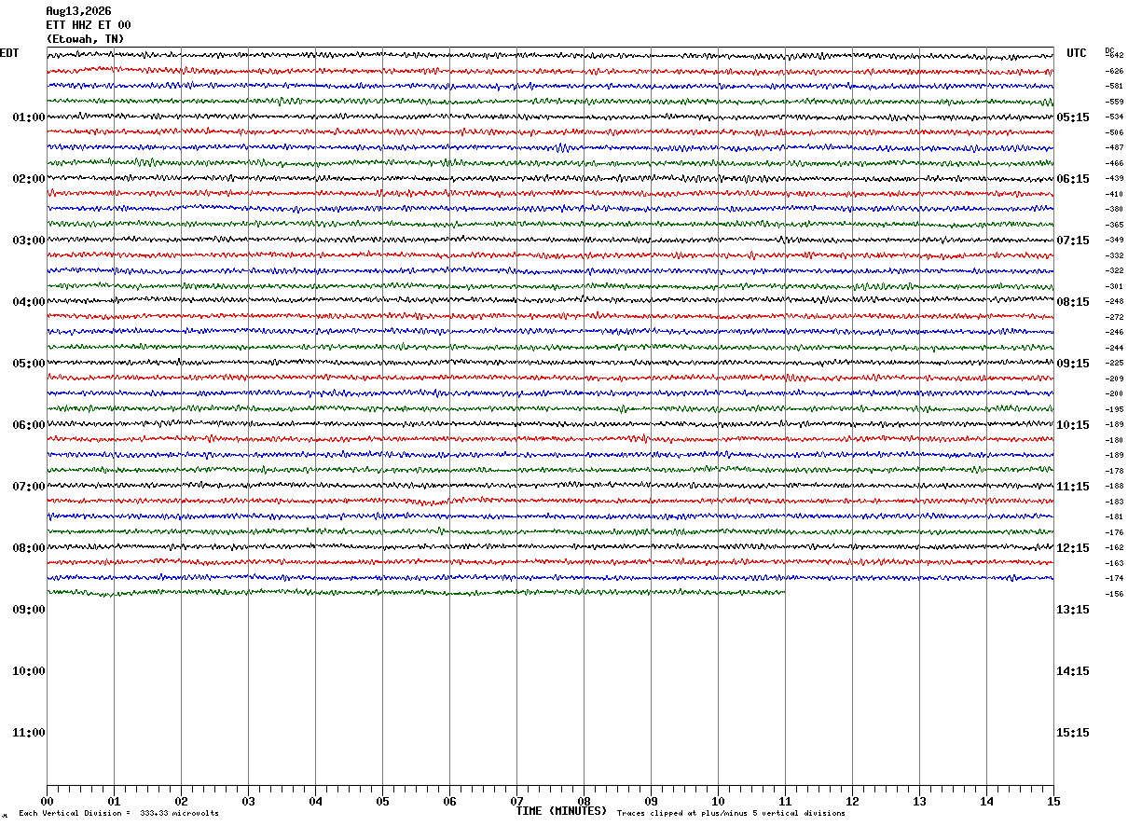This screenshot has height=826, width=1128.
Task: Click the DC offset value '-466'
Action: 1114,163
